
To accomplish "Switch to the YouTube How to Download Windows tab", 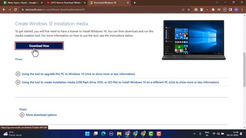I will pyautogui.click(x=66, y=3).
